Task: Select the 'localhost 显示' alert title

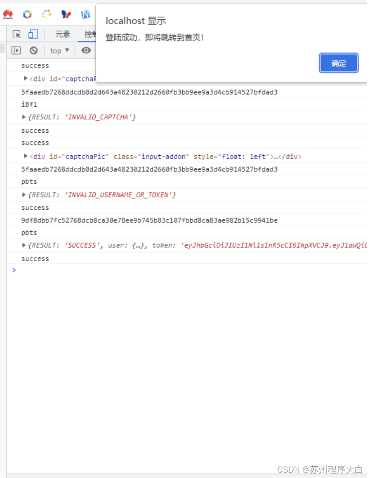Action: click(x=135, y=21)
